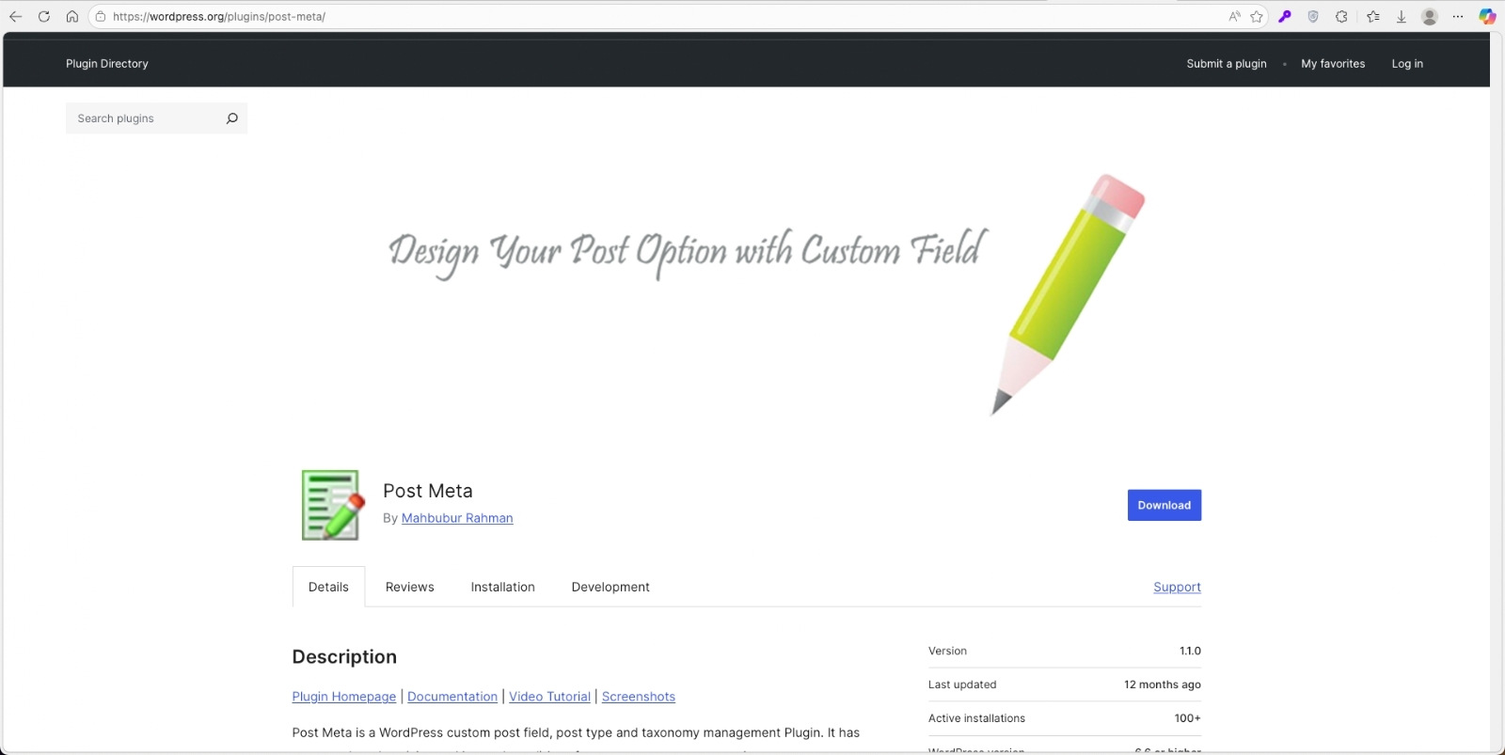Click the Description heading
The width and height of the screenshot is (1505, 755).
point(344,657)
